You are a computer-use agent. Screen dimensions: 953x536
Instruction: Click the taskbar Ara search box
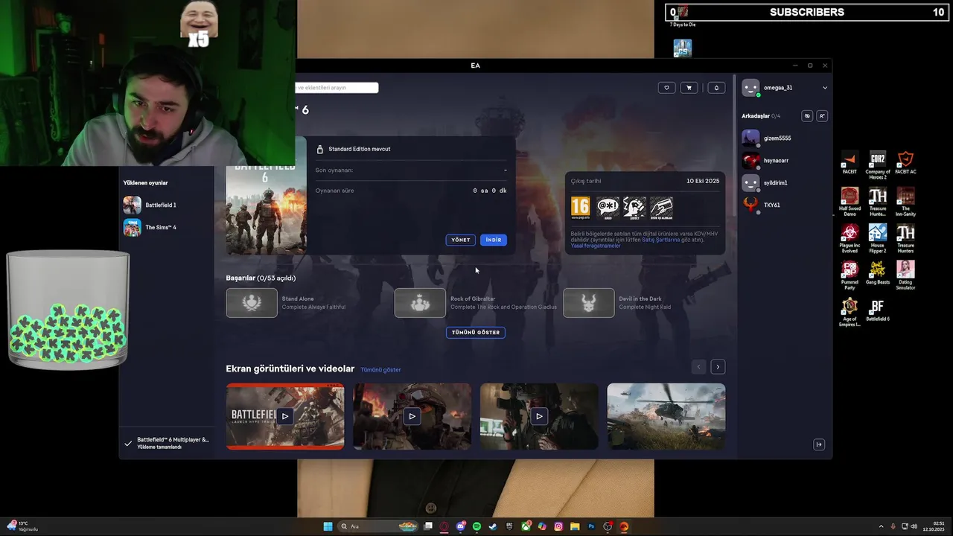[378, 526]
